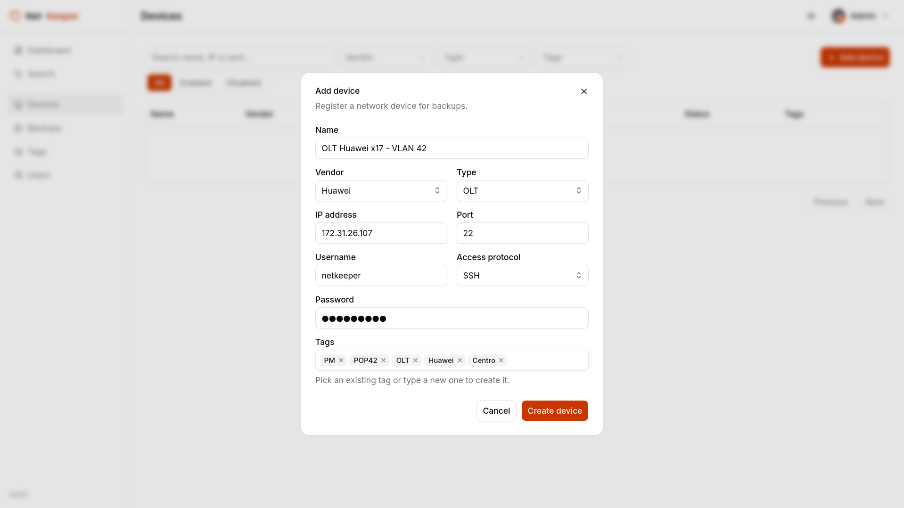This screenshot has height=508, width=904.
Task: Click the Create device button
Action: click(555, 411)
